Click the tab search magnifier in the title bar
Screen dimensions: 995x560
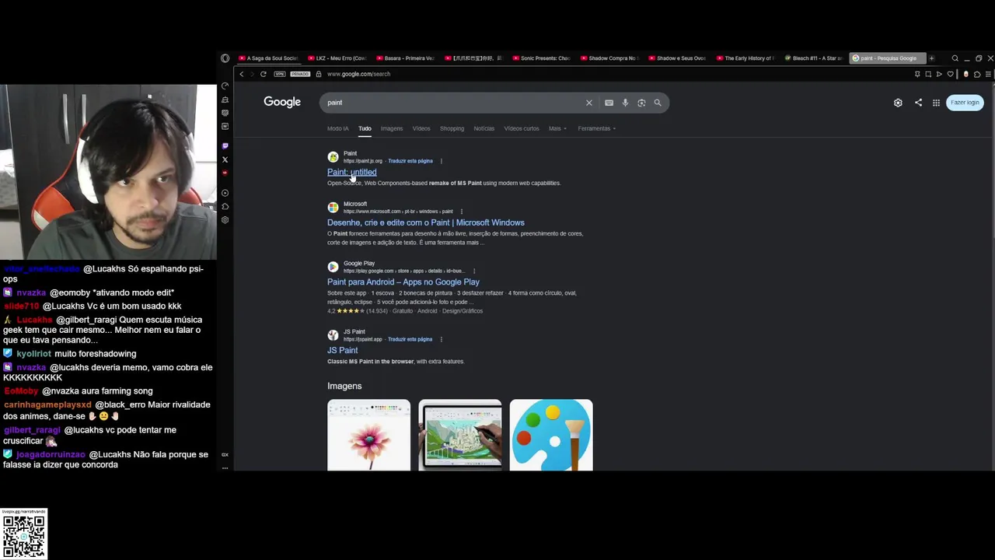955,58
